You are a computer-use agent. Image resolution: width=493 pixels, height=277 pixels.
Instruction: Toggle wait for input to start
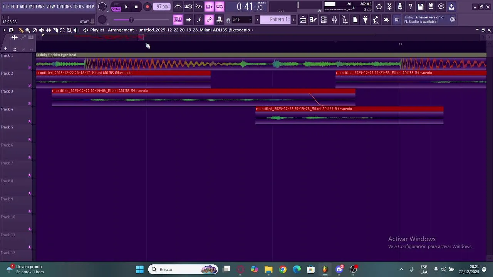(188, 7)
